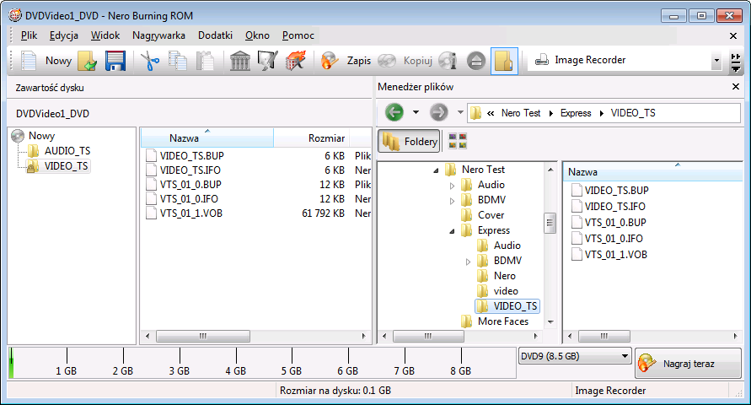751x405 pixels.
Task: Click the Zapis burn button
Action: pos(346,61)
